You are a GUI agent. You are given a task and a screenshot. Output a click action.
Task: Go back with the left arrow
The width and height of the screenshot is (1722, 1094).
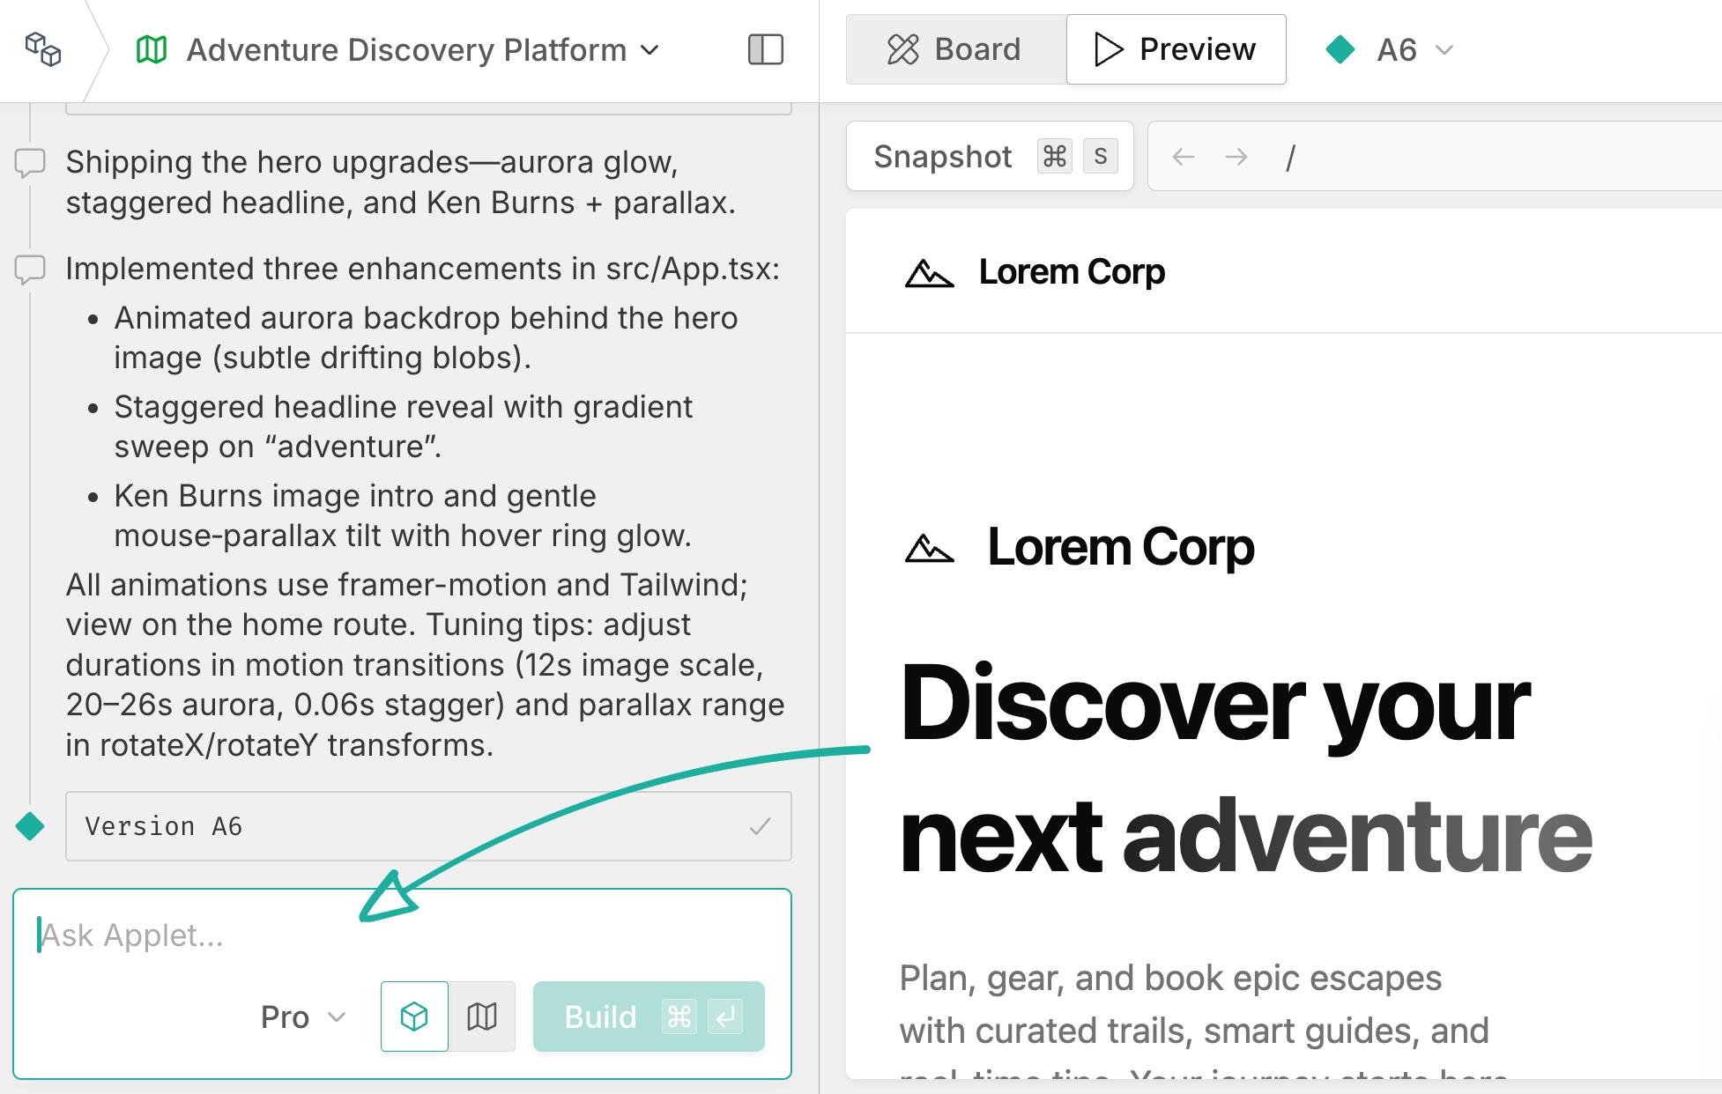tap(1183, 157)
